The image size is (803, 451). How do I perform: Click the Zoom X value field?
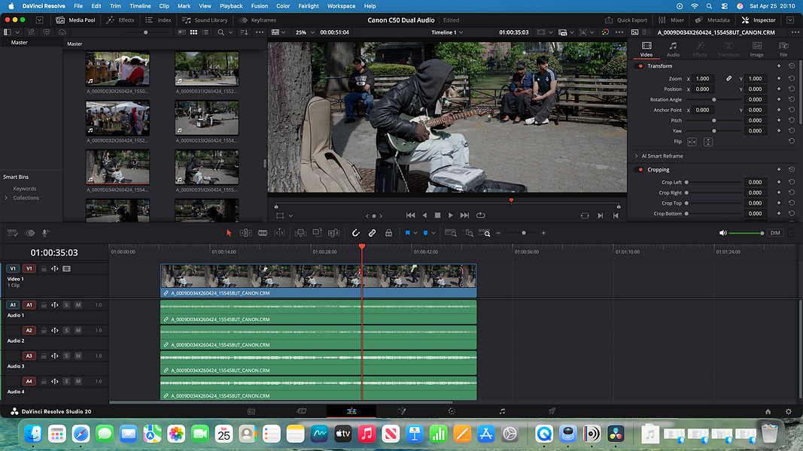click(704, 79)
